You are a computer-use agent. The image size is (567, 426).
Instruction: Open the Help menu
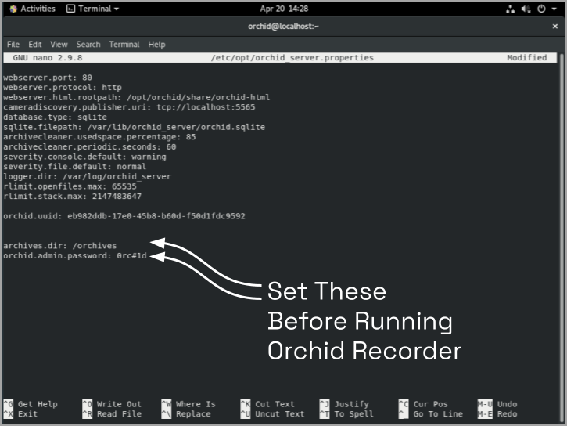coord(156,44)
